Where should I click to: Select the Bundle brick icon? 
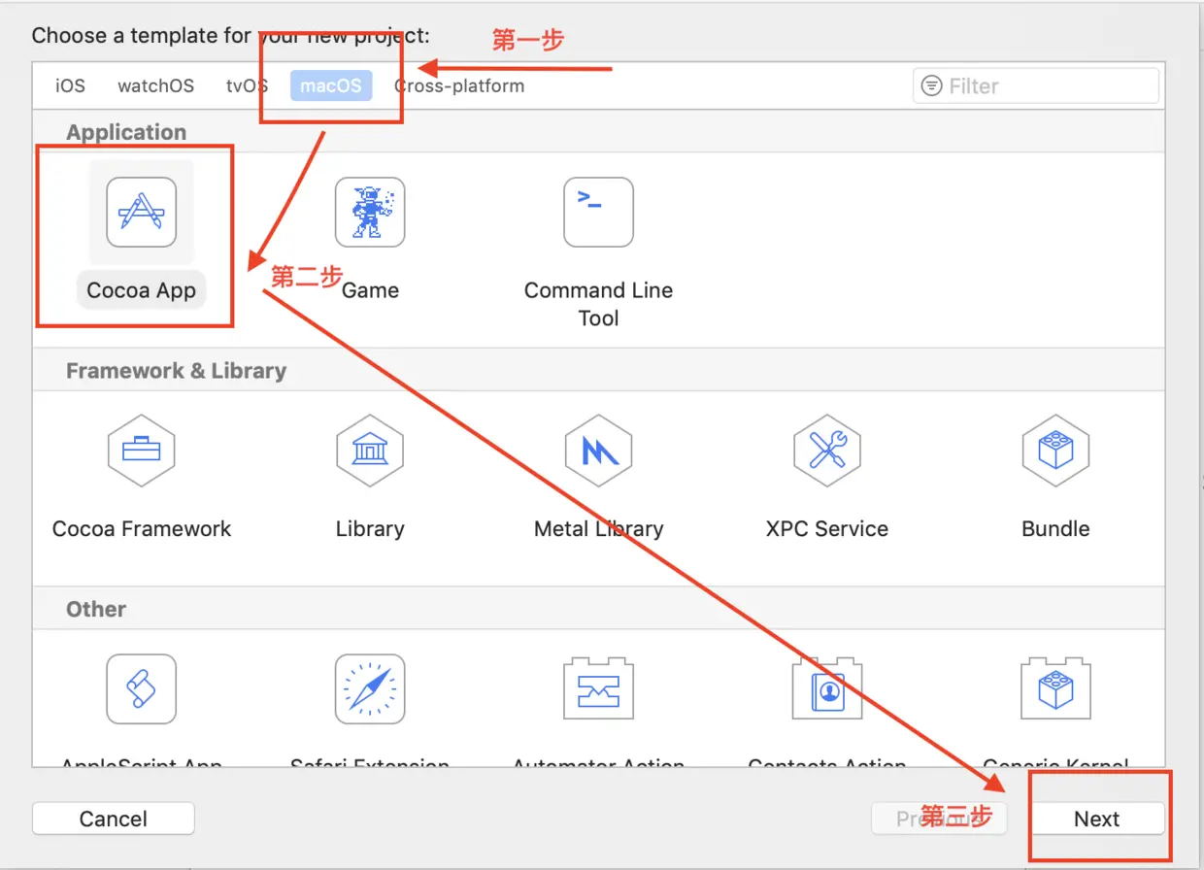click(1055, 451)
